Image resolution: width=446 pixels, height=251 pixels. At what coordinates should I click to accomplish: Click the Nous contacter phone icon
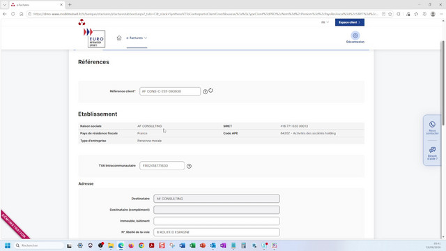[432, 124]
